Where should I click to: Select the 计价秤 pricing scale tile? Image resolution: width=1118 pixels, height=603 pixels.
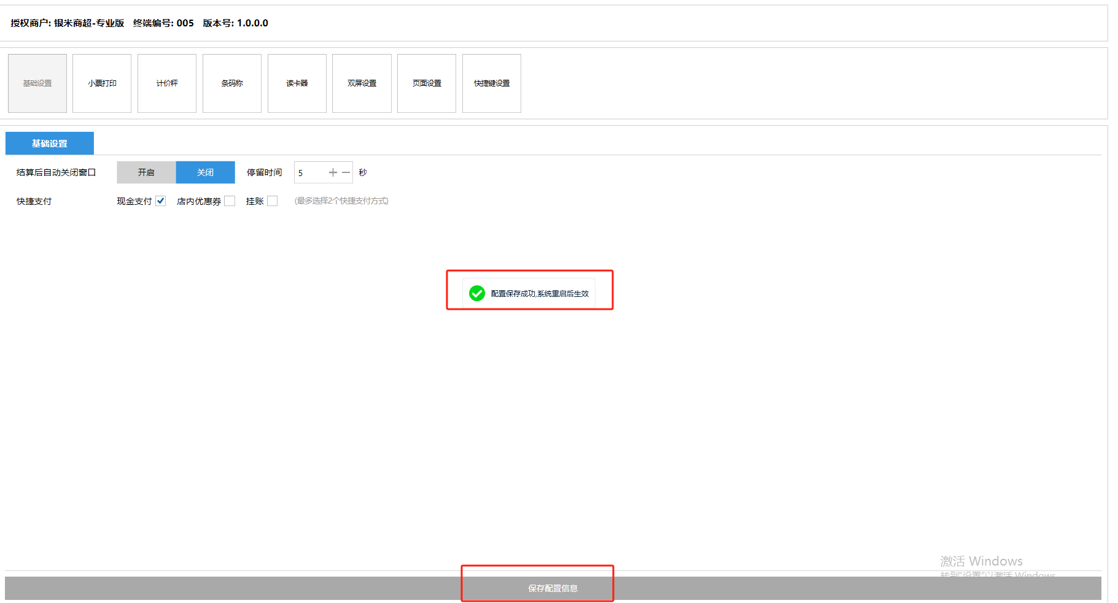point(167,83)
